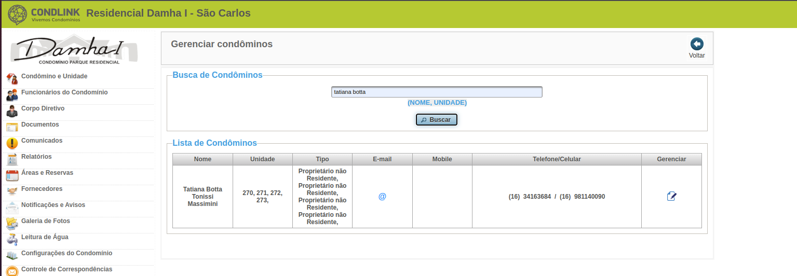Click the Voltar back arrow icon
The image size is (797, 276).
tap(697, 44)
